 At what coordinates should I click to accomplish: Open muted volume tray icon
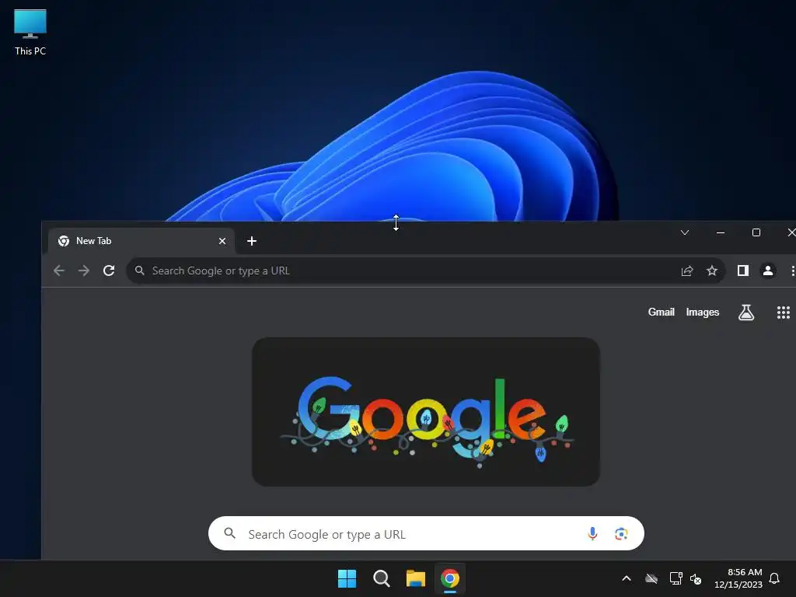point(696,578)
